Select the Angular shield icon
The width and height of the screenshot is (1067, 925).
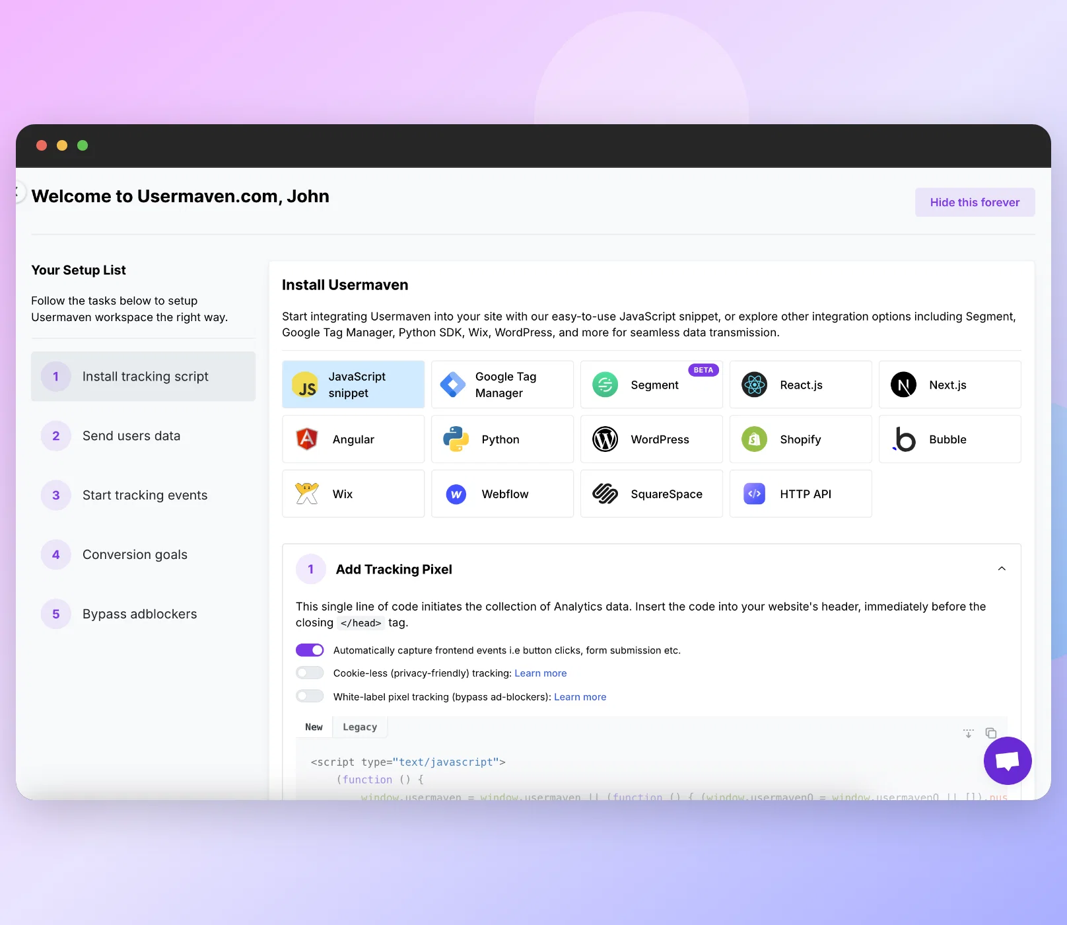pyautogui.click(x=307, y=439)
